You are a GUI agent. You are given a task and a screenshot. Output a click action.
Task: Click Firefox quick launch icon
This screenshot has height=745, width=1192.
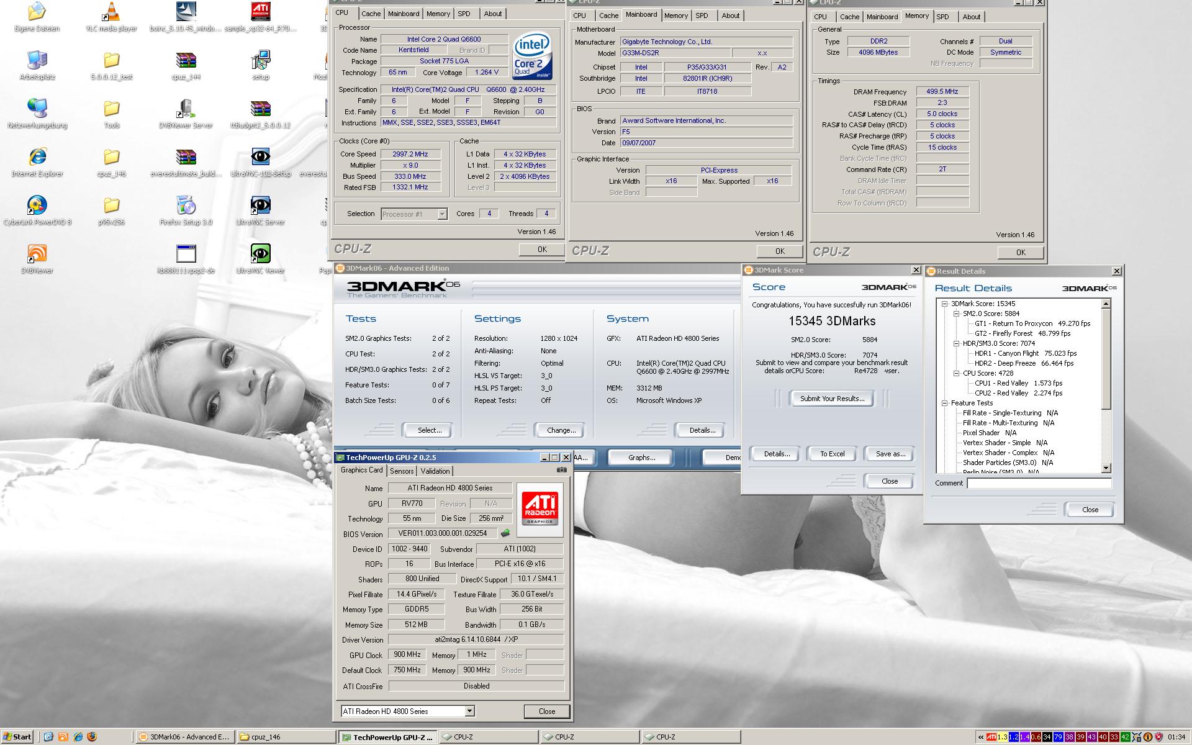pyautogui.click(x=93, y=737)
